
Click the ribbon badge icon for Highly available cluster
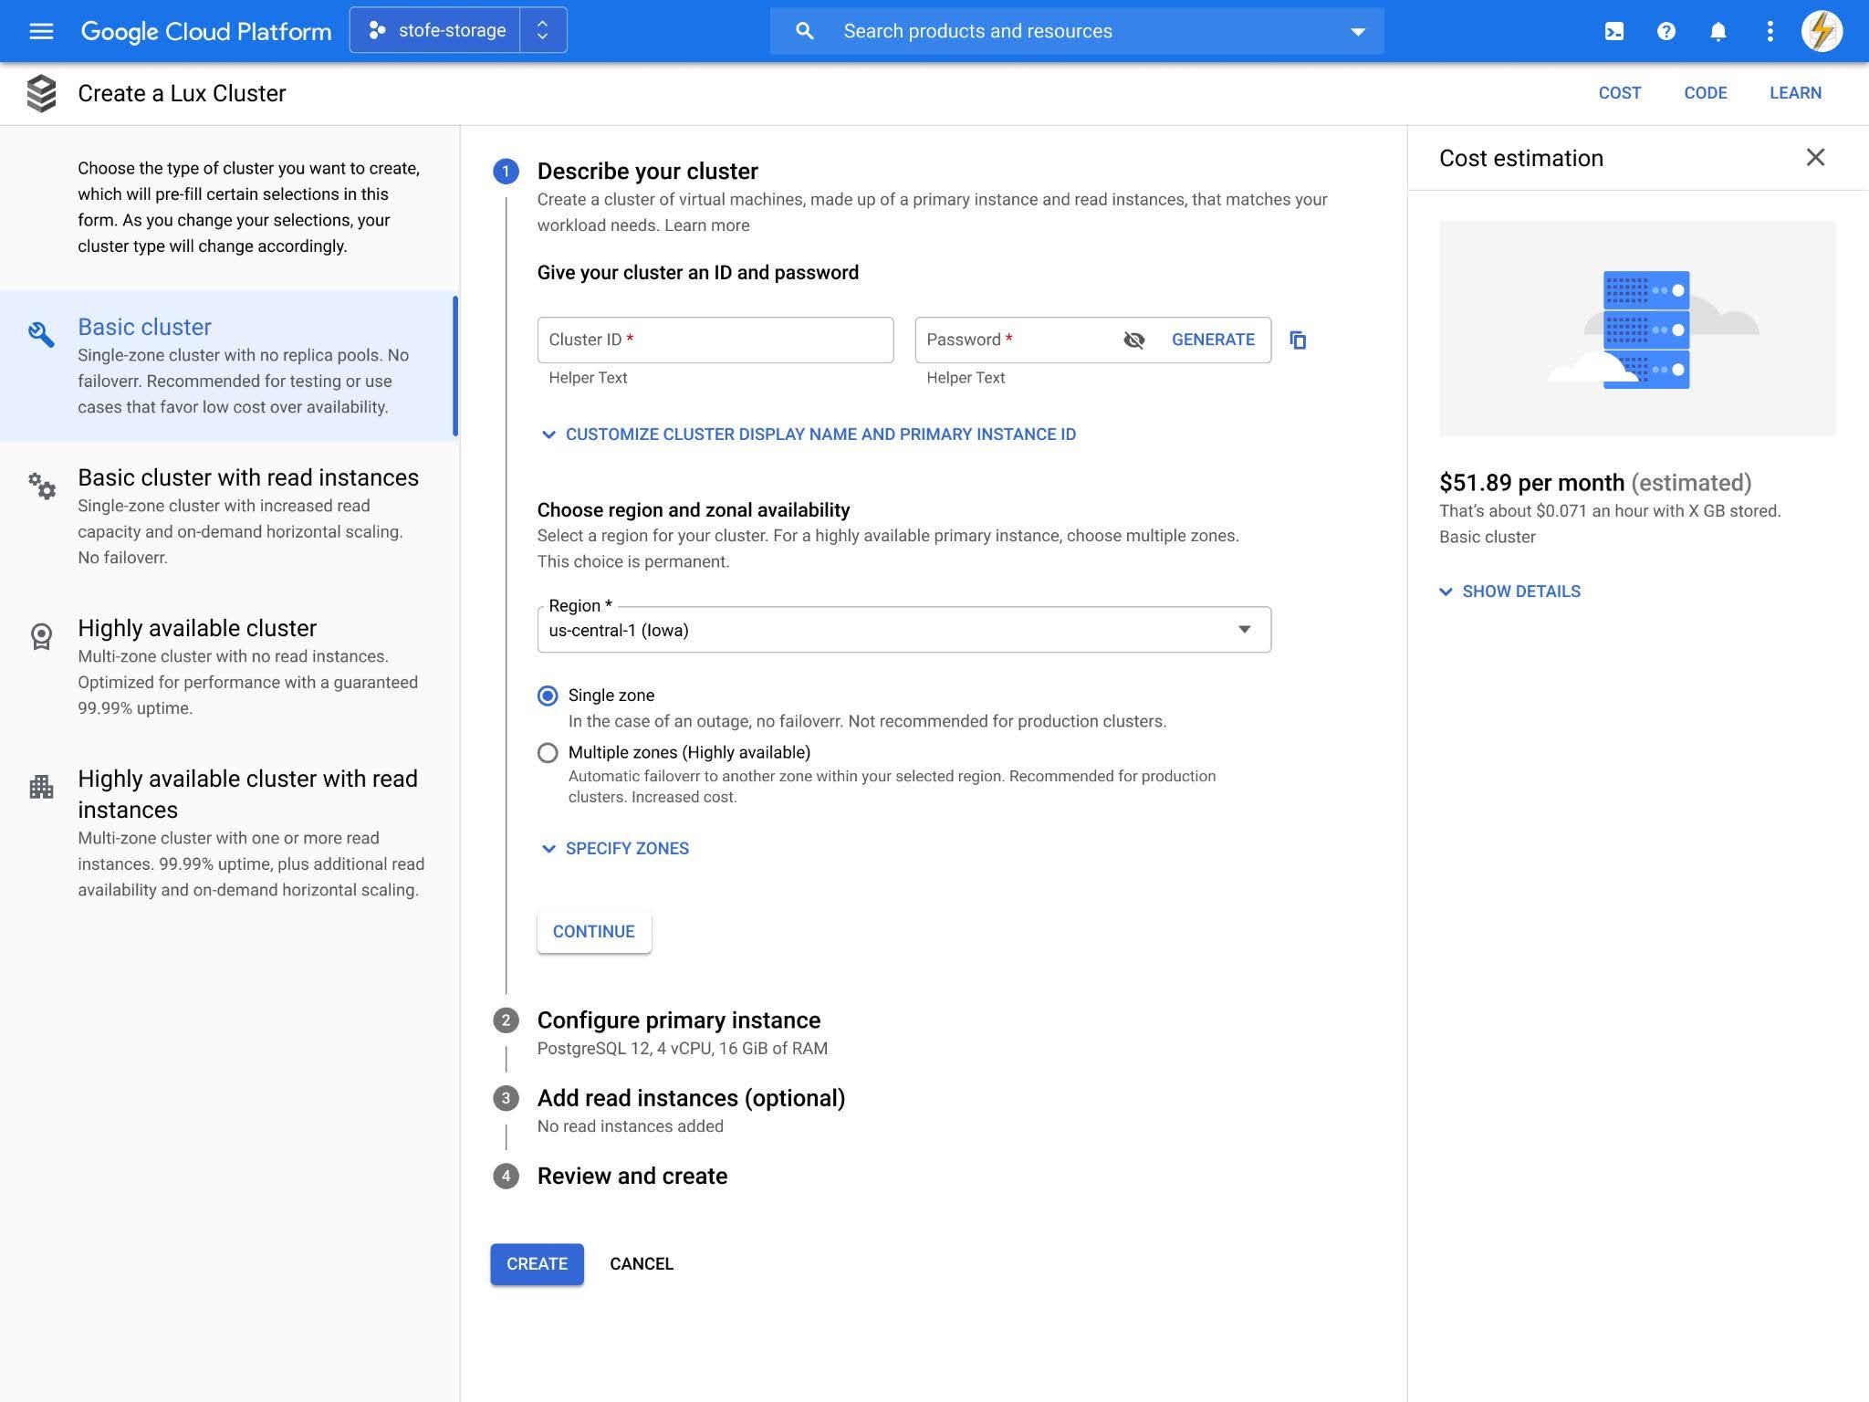41,636
